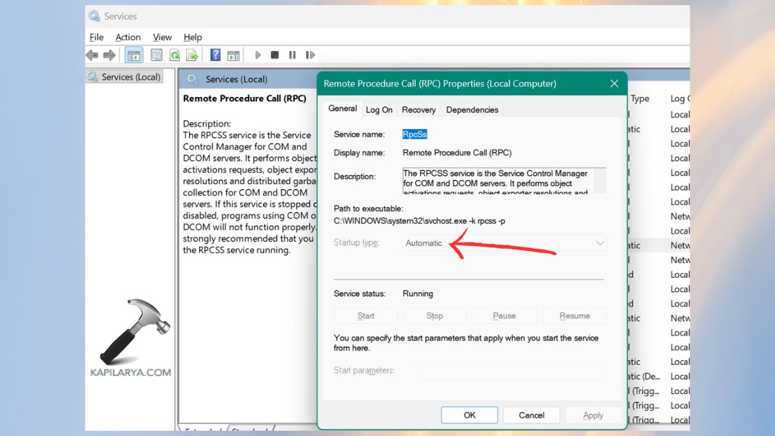Click the forward navigation arrow
Screen dimensions: 775x436
coord(109,54)
